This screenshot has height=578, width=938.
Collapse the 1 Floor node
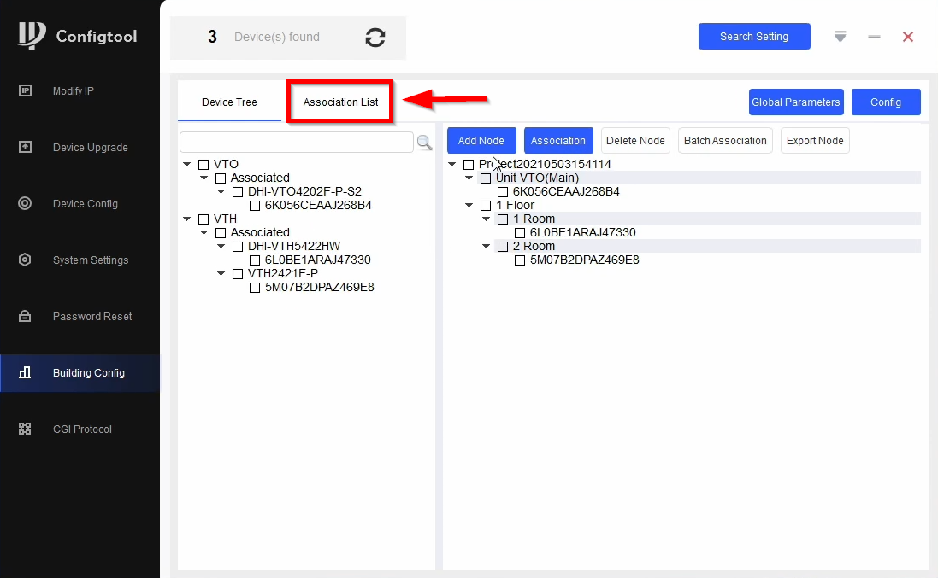coord(469,206)
